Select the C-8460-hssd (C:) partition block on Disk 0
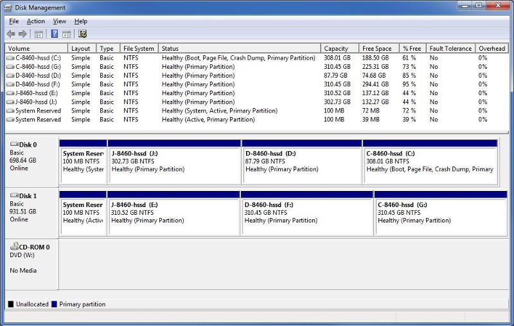 tap(430, 162)
